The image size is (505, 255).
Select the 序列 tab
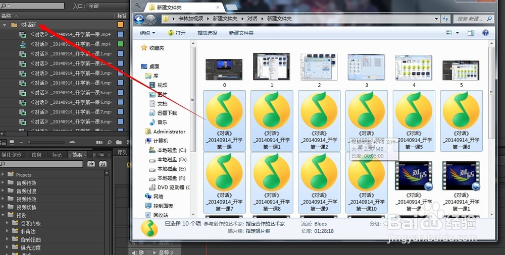click(x=122, y=153)
